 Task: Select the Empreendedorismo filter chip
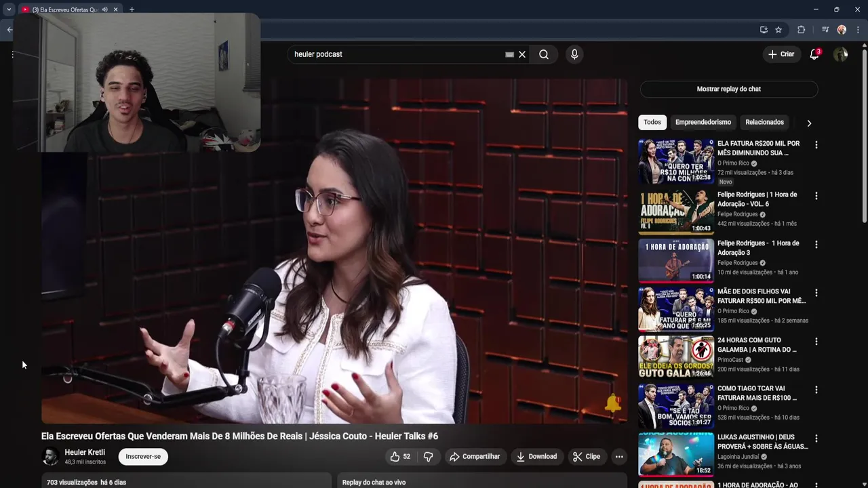coord(703,122)
